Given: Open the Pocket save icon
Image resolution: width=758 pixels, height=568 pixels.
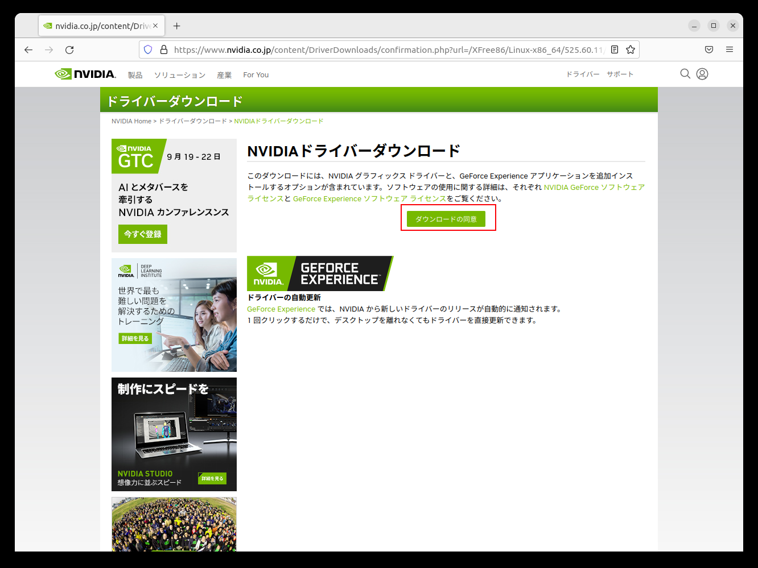Looking at the screenshot, I should pyautogui.click(x=709, y=49).
